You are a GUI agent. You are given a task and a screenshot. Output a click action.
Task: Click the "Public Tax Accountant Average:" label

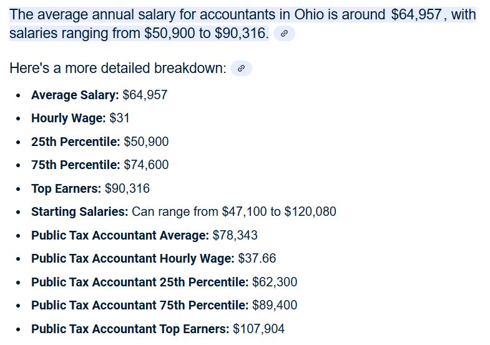[x=120, y=235]
